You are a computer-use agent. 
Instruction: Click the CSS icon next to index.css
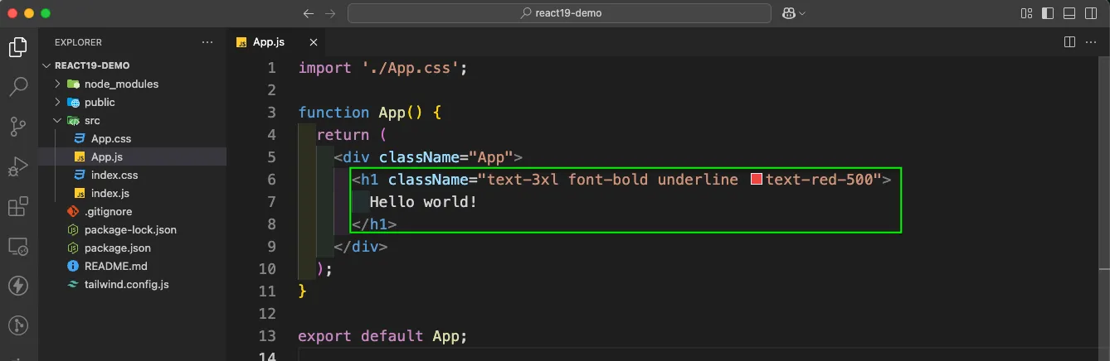click(80, 176)
